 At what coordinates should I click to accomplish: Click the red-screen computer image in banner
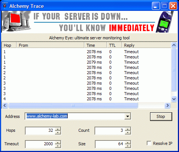[16, 21]
